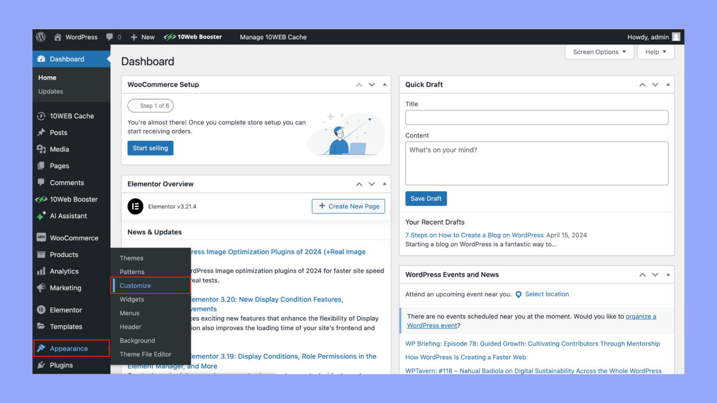Select Customize in the Appearance submenu
The image size is (717, 403).
[x=135, y=285]
